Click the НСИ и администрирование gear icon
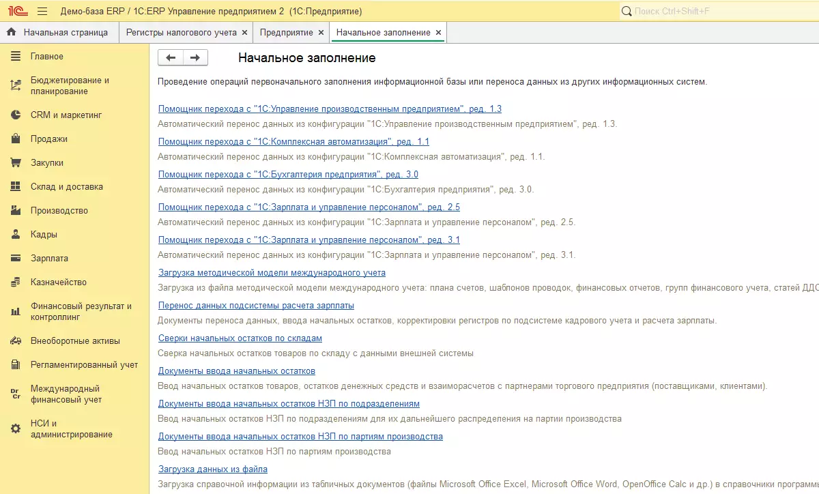 pos(16,428)
